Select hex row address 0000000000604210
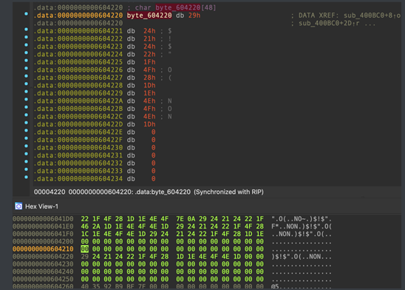The height and width of the screenshot is (290, 405). (43, 249)
